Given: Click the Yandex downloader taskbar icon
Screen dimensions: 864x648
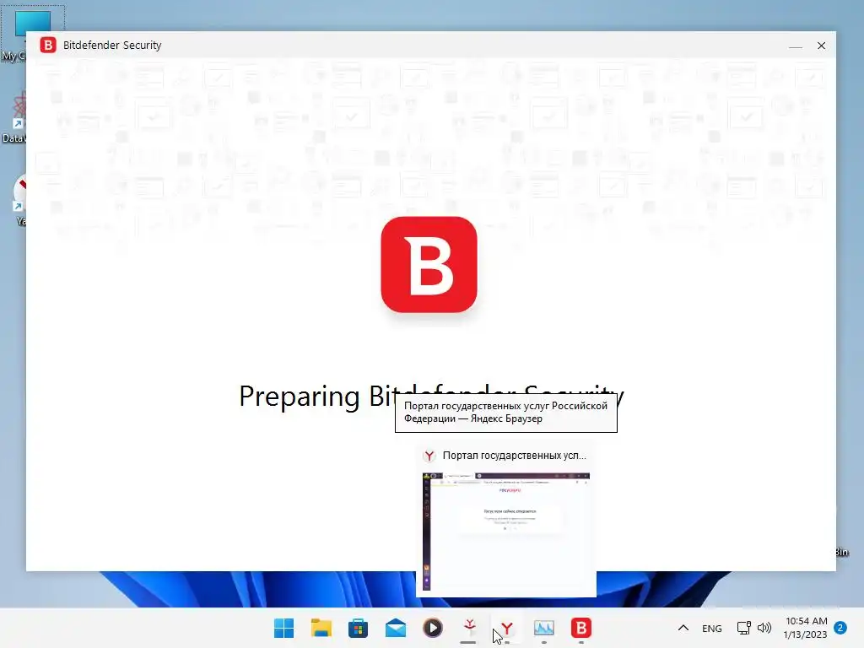Looking at the screenshot, I should tap(469, 627).
